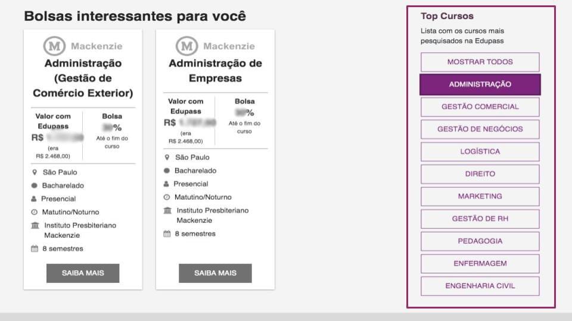Image resolution: width=572 pixels, height=321 pixels.
Task: Click the clock icon beside Matutino/Noturno in second card
Action: click(167, 197)
